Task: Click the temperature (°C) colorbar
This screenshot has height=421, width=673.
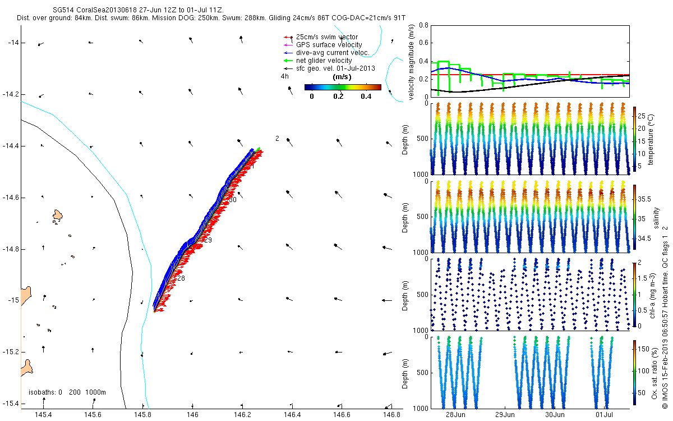Action: click(635, 139)
